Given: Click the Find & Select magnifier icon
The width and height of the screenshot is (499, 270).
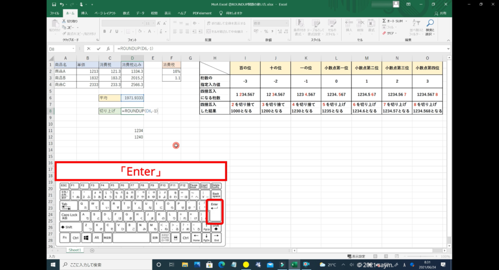Looking at the screenshot, I should coord(430,23).
